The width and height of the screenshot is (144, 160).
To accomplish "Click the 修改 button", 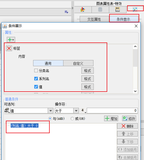I will (x=129, y=119).
